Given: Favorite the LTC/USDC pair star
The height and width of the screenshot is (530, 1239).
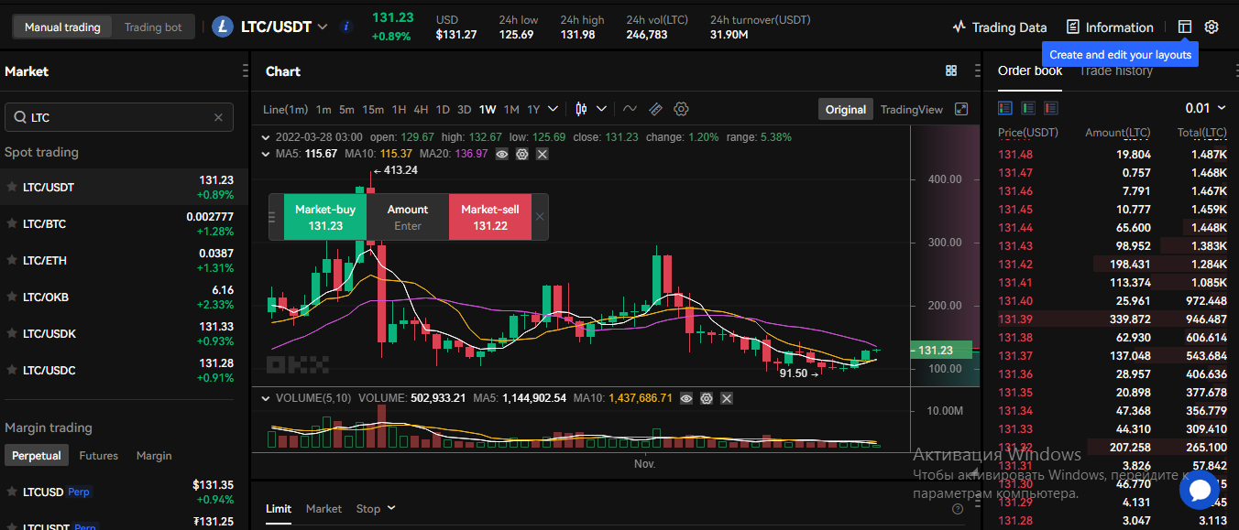Looking at the screenshot, I should [x=12, y=370].
